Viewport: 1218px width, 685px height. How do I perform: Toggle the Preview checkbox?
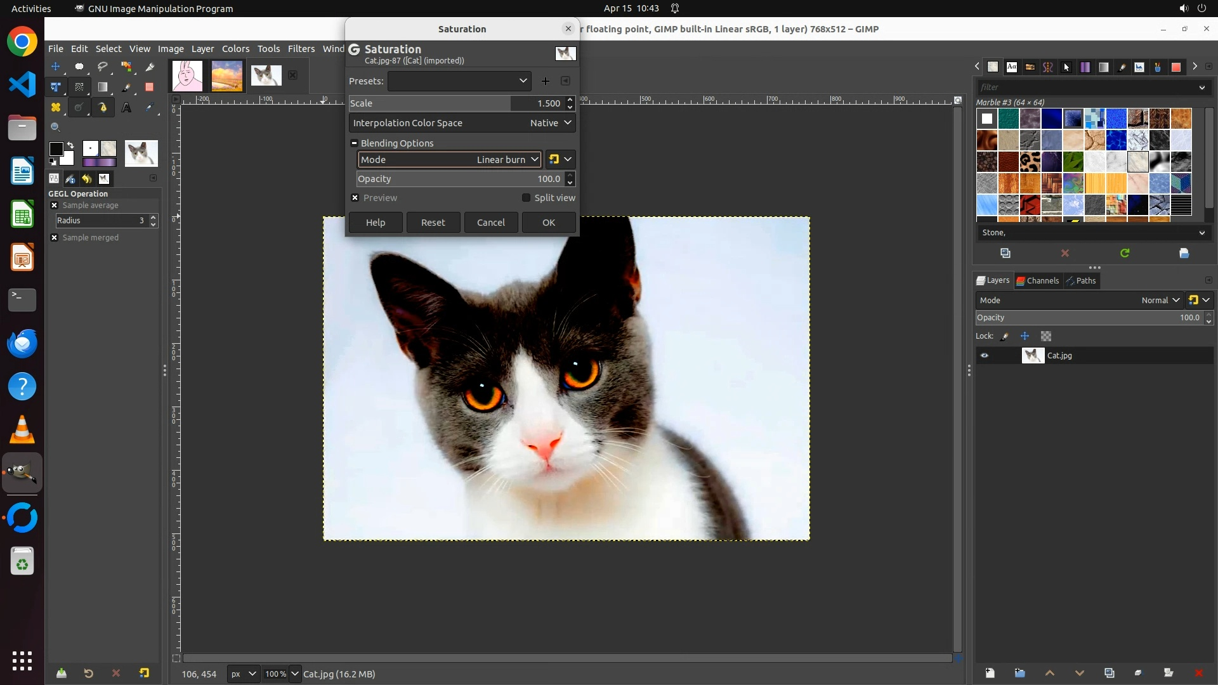(355, 198)
